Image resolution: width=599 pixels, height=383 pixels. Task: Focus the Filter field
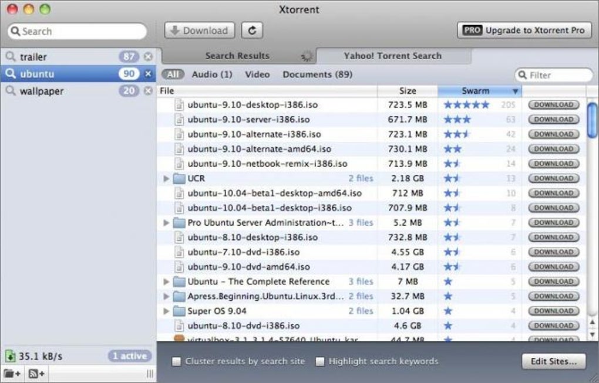pos(554,75)
